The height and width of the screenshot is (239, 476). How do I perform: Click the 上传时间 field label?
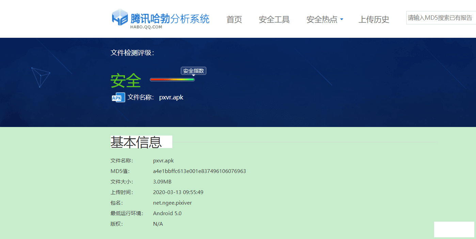tap(122, 192)
